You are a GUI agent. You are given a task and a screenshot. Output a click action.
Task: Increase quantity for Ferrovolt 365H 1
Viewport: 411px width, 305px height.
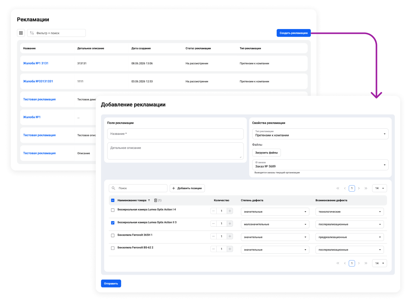tap(230, 236)
